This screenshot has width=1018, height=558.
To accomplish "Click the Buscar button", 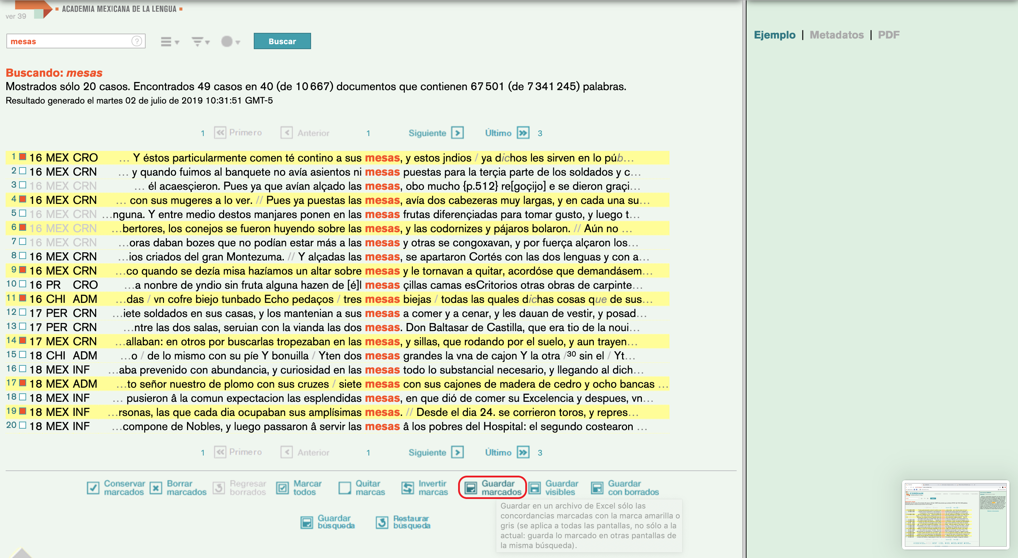I will [282, 41].
